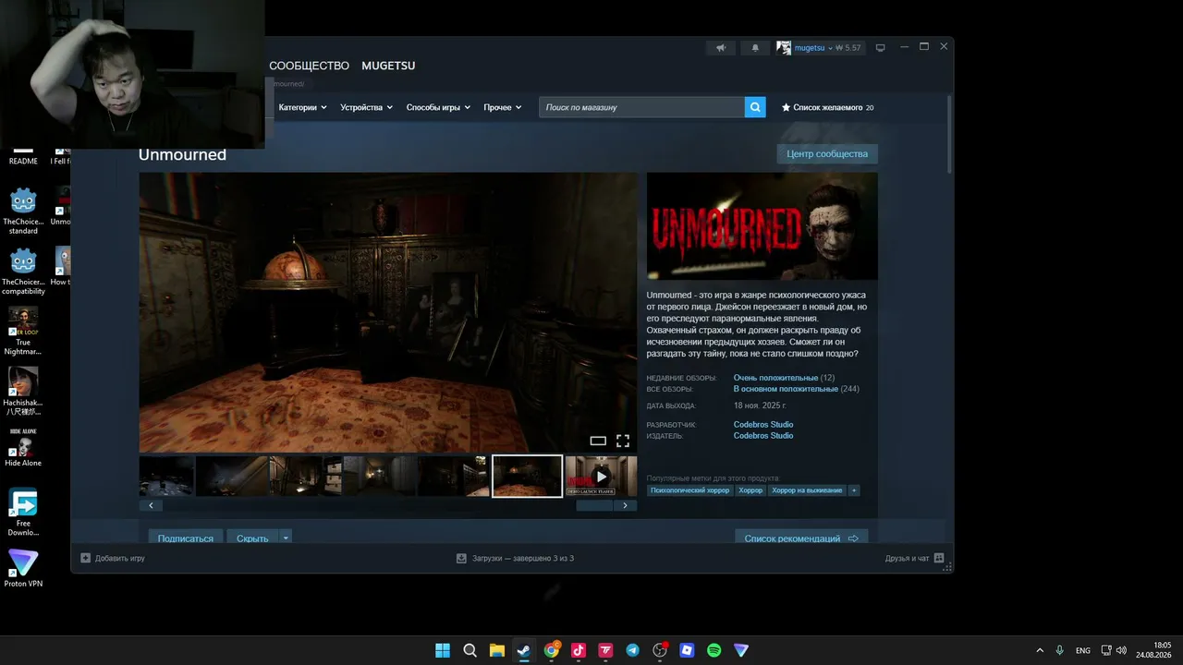Open the README desktop file
This screenshot has width=1183, height=665.
click(23, 158)
